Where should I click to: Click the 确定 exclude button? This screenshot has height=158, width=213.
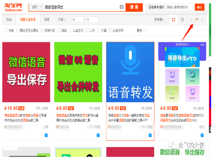point(199,7)
